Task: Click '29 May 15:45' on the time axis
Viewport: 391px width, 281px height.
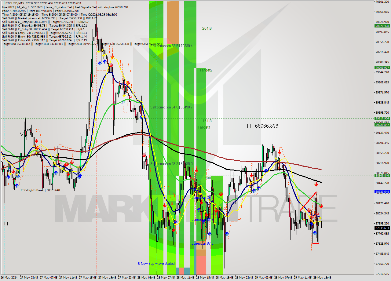Action: click(322, 278)
